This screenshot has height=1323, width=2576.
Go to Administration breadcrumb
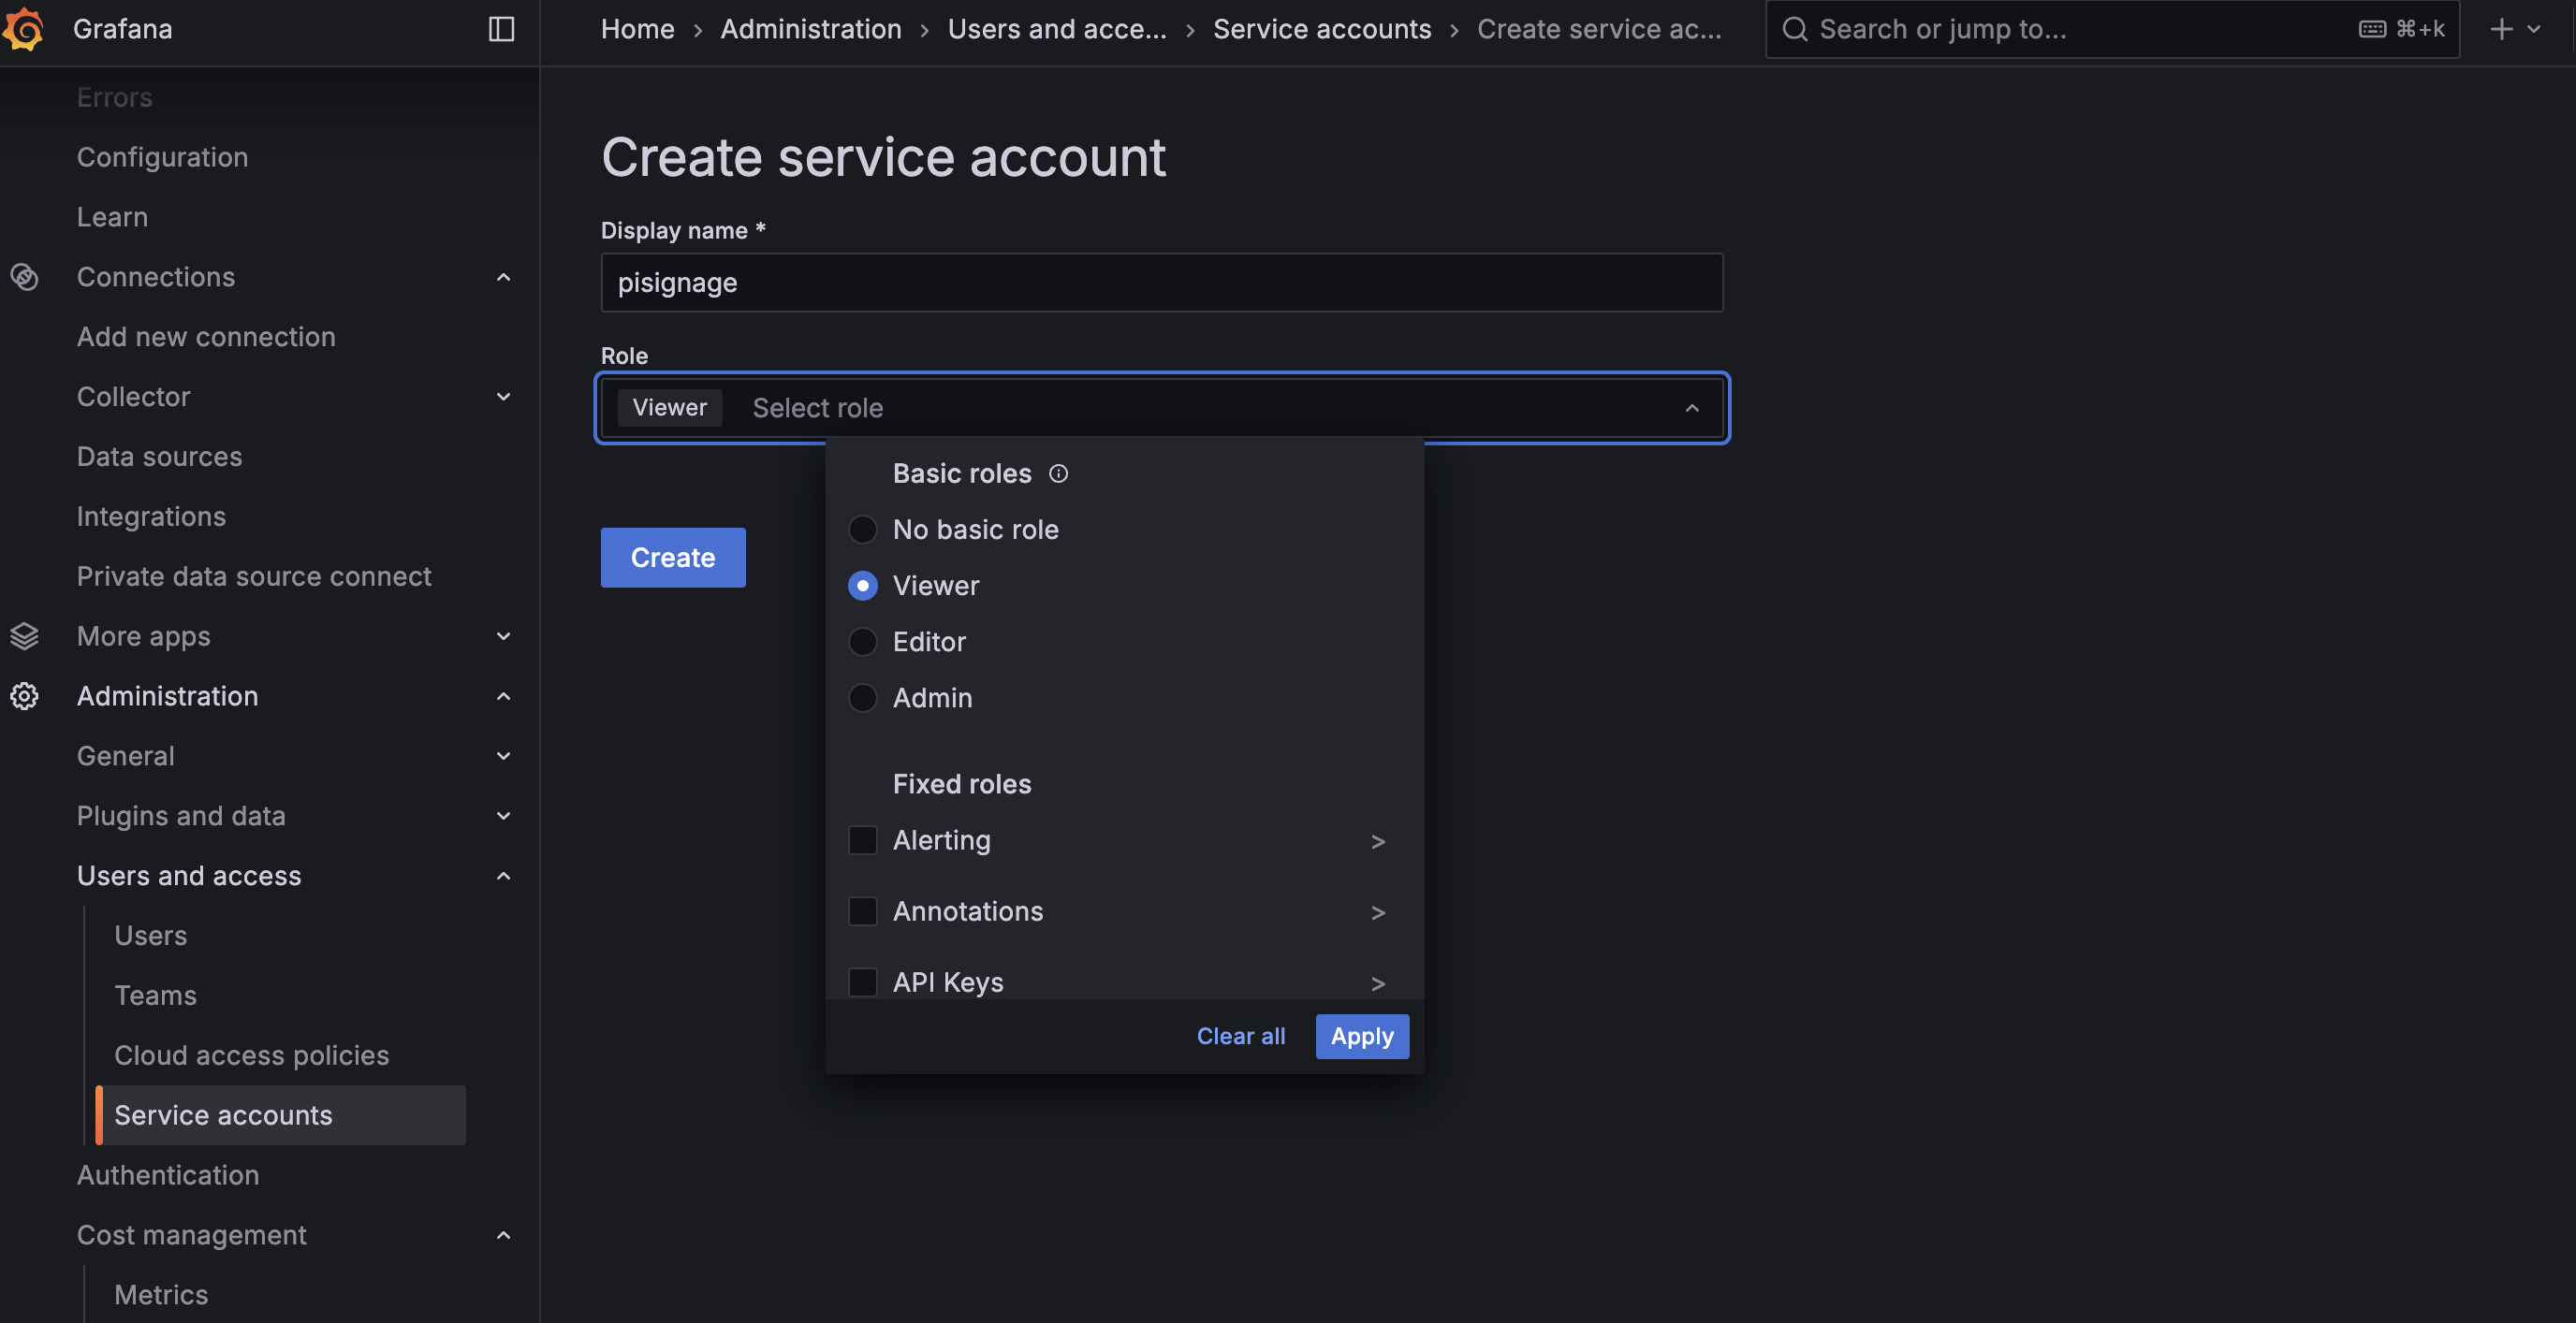[811, 29]
